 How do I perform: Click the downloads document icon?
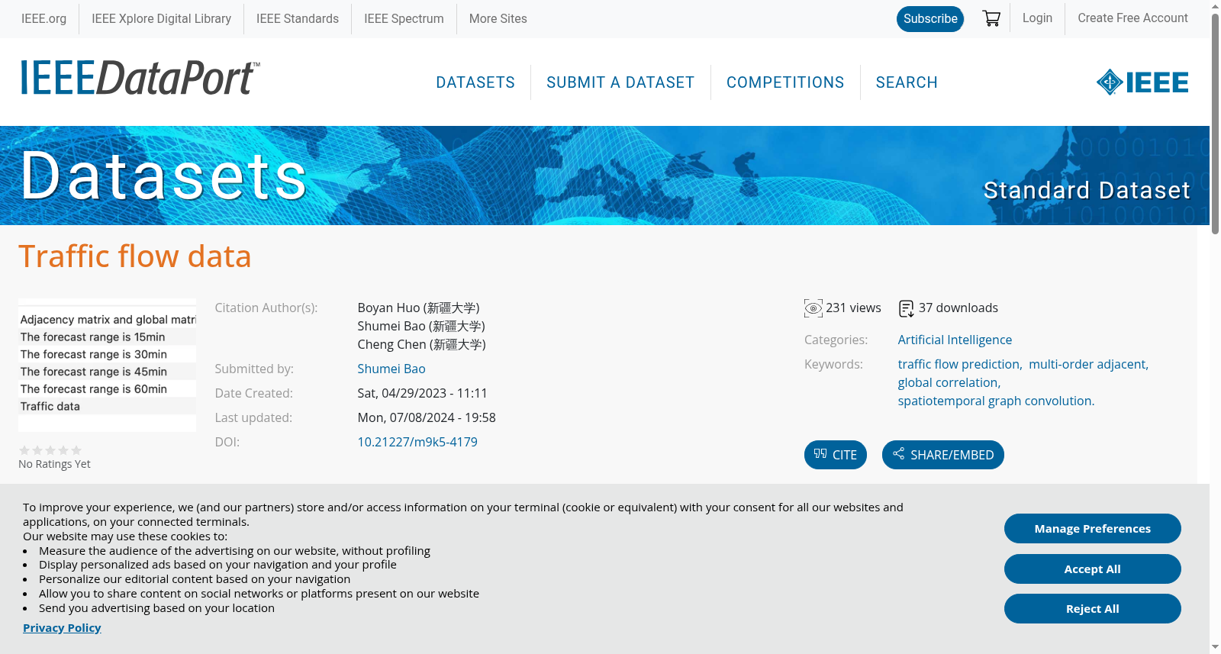coord(907,308)
